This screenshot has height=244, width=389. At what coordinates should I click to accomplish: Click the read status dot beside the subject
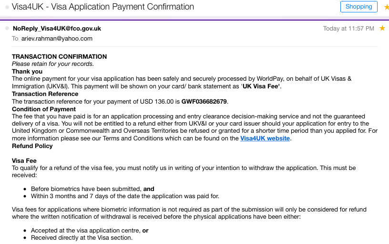tap(7, 7)
